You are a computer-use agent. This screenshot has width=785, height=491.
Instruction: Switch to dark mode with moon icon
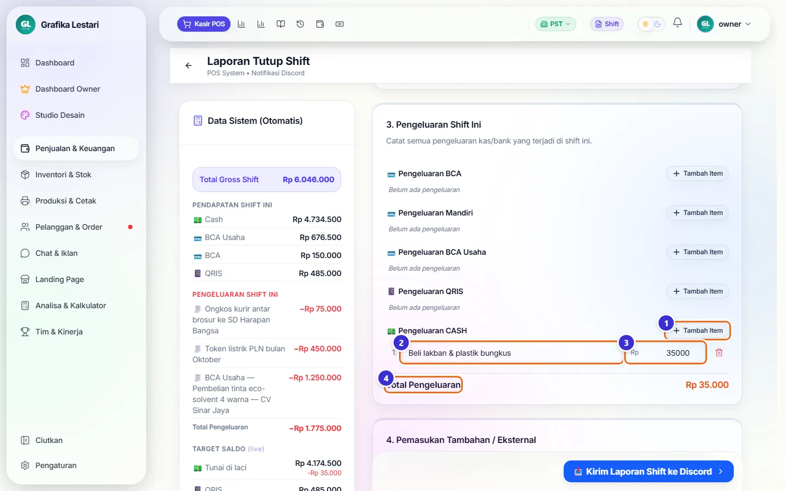tap(657, 24)
